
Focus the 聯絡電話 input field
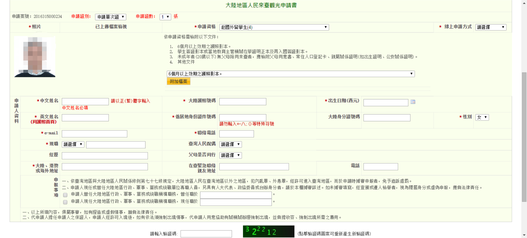(x=237, y=134)
